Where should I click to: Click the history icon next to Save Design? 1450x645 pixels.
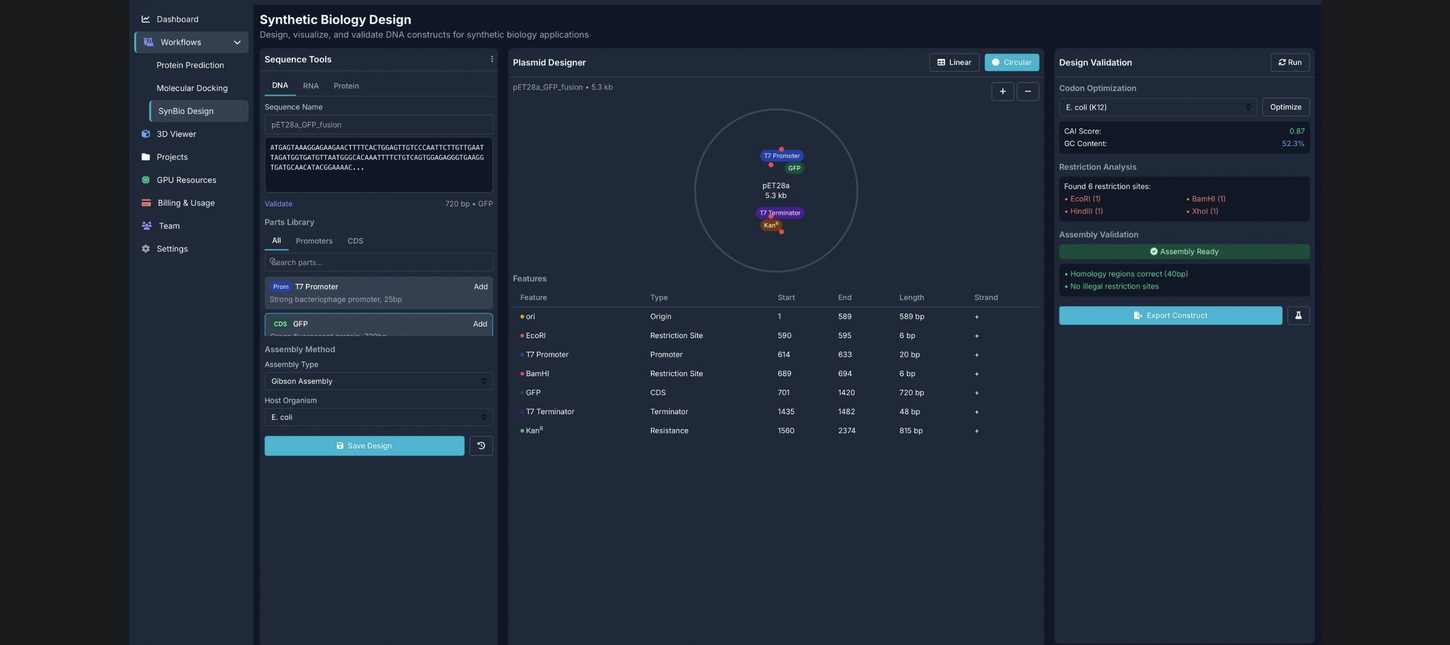pyautogui.click(x=481, y=445)
